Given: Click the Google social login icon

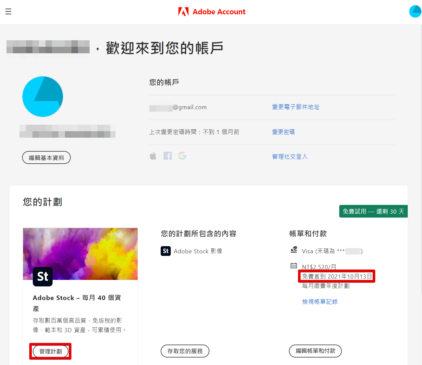Looking at the screenshot, I should pos(182,156).
